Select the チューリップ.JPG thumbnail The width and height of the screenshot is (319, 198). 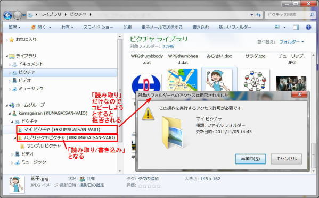(291, 83)
